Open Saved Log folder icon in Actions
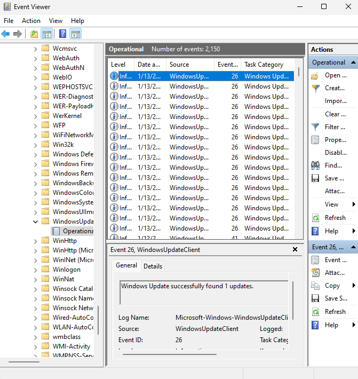358x379 pixels. point(315,76)
